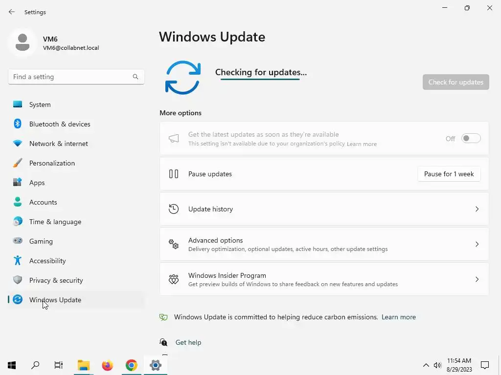Click the Update history row label
Image resolution: width=501 pixels, height=375 pixels.
(x=210, y=209)
